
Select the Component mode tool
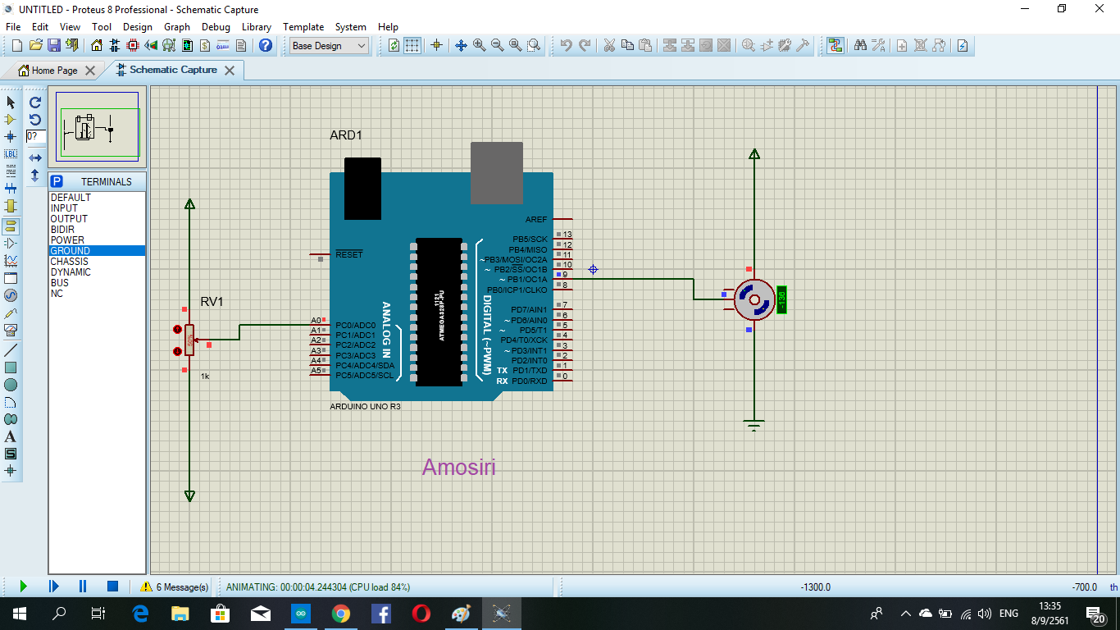(x=11, y=119)
